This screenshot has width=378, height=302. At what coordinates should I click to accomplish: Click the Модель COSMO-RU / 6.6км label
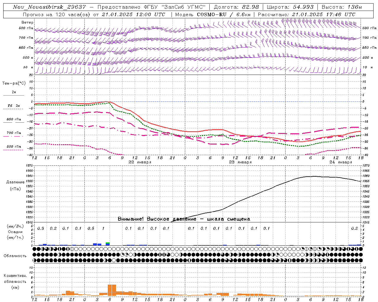pos(213,14)
